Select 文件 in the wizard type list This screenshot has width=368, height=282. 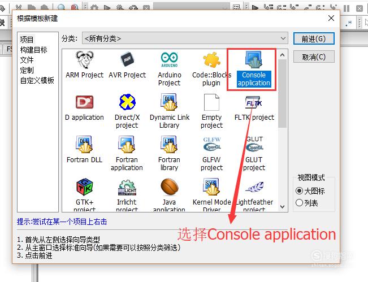[x=27, y=60]
